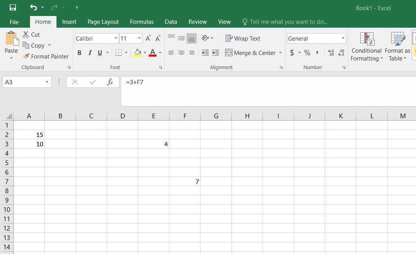Open Alignment settings dialog launcher

click(x=281, y=68)
